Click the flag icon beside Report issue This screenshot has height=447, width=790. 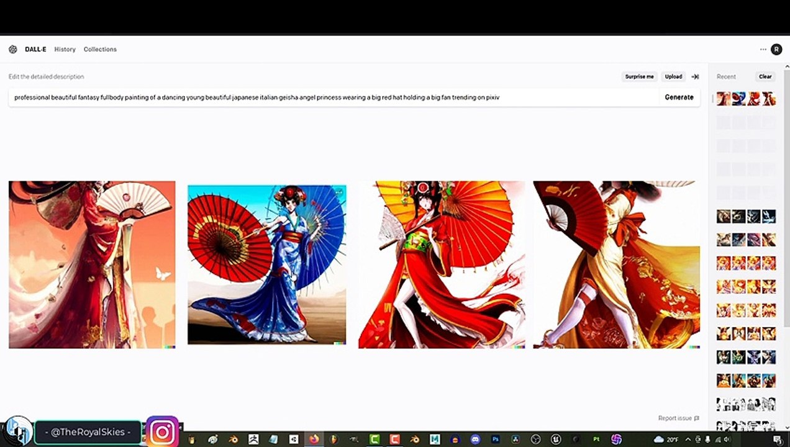[x=696, y=418]
